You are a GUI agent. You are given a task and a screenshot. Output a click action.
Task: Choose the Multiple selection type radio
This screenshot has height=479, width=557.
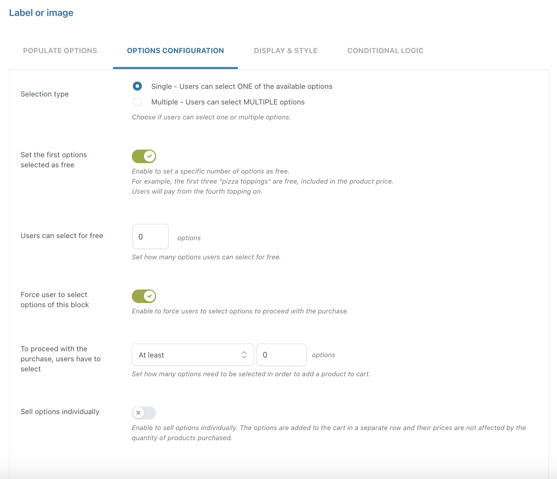[137, 102]
